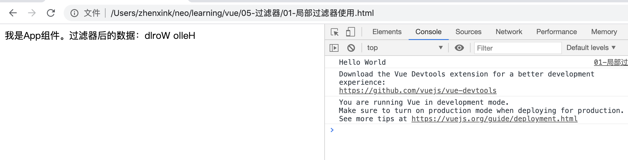The image size is (628, 160).
Task: Toggle the device toolbar icon
Action: (x=350, y=32)
